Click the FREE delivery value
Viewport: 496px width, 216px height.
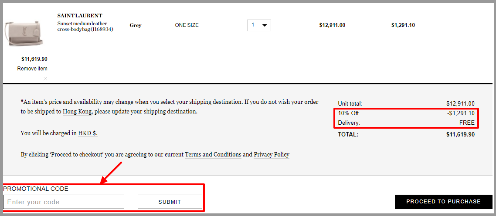click(x=468, y=123)
